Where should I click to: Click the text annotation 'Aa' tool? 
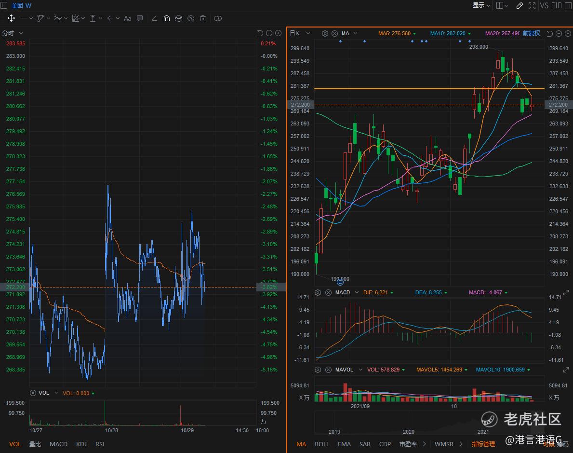point(127,18)
